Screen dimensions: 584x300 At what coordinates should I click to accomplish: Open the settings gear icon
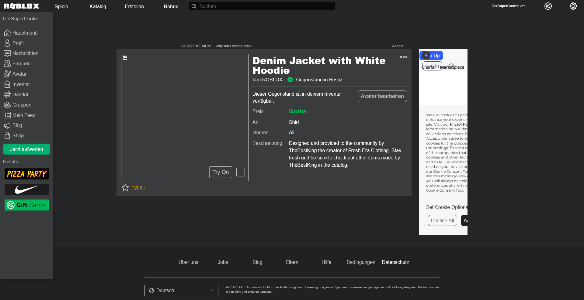573,6
